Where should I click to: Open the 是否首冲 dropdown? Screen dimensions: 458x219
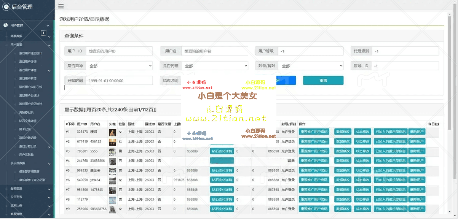[x=120, y=65]
